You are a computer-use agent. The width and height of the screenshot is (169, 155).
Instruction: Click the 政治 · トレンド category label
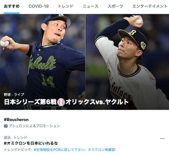click(x=15, y=138)
